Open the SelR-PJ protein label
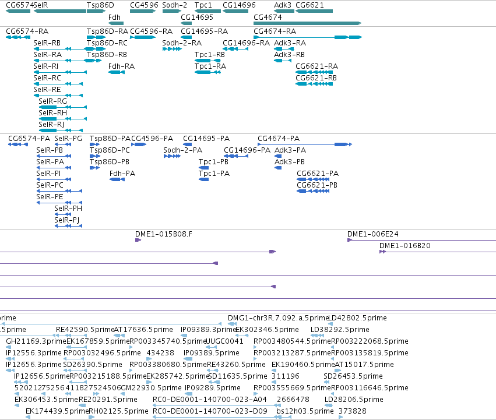 pos(67,220)
